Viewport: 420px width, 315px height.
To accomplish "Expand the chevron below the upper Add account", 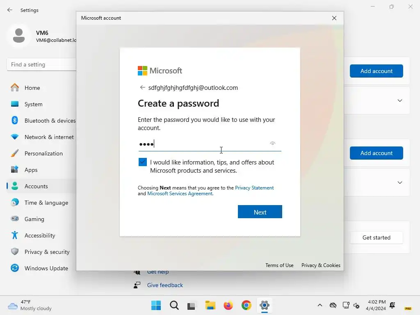I will (399, 100).
